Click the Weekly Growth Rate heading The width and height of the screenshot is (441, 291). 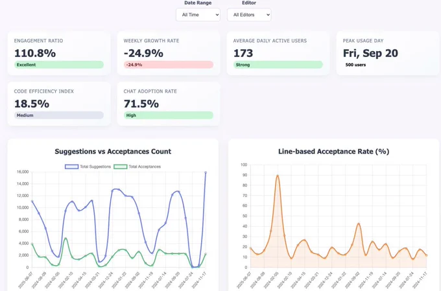(151, 41)
